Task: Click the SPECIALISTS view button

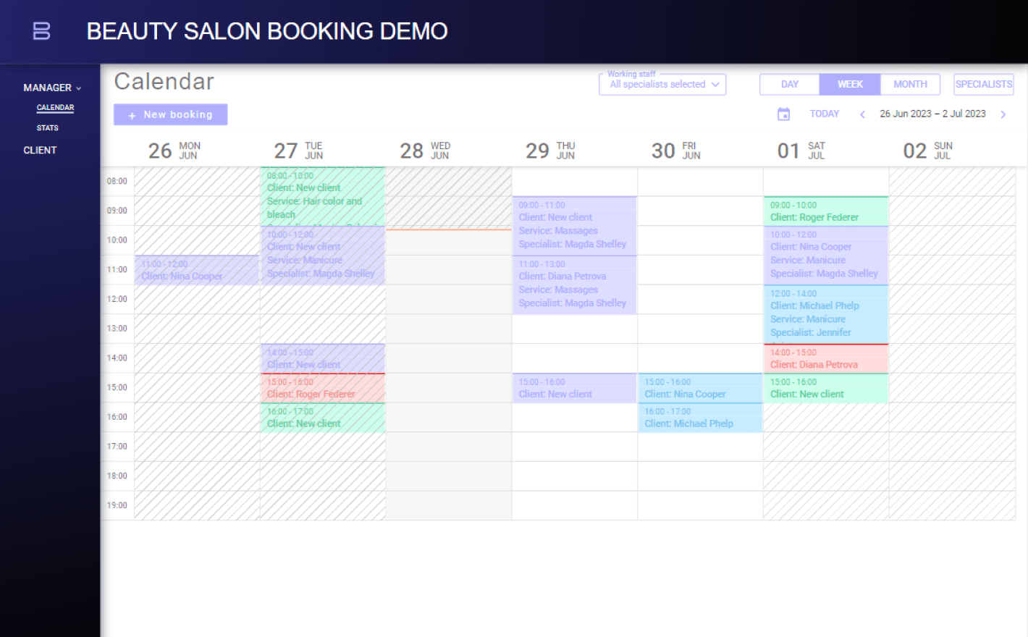Action: (983, 84)
